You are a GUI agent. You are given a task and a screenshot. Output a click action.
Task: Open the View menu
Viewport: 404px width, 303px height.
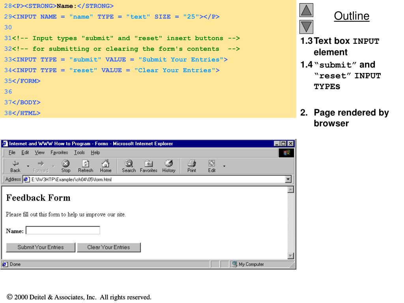click(x=40, y=153)
